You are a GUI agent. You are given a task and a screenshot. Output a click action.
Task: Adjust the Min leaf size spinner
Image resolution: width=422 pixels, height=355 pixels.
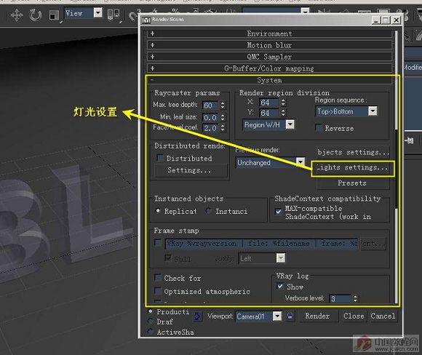point(223,117)
